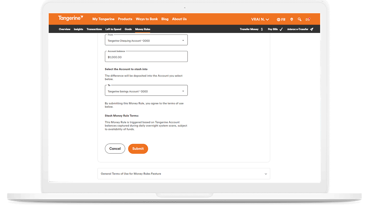
Task: Click the magnifier search icon
Action: [x=299, y=19]
